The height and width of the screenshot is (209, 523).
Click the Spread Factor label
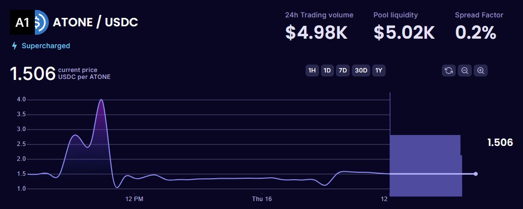coord(479,15)
